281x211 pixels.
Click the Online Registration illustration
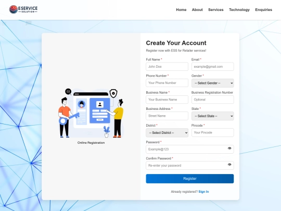click(91, 113)
